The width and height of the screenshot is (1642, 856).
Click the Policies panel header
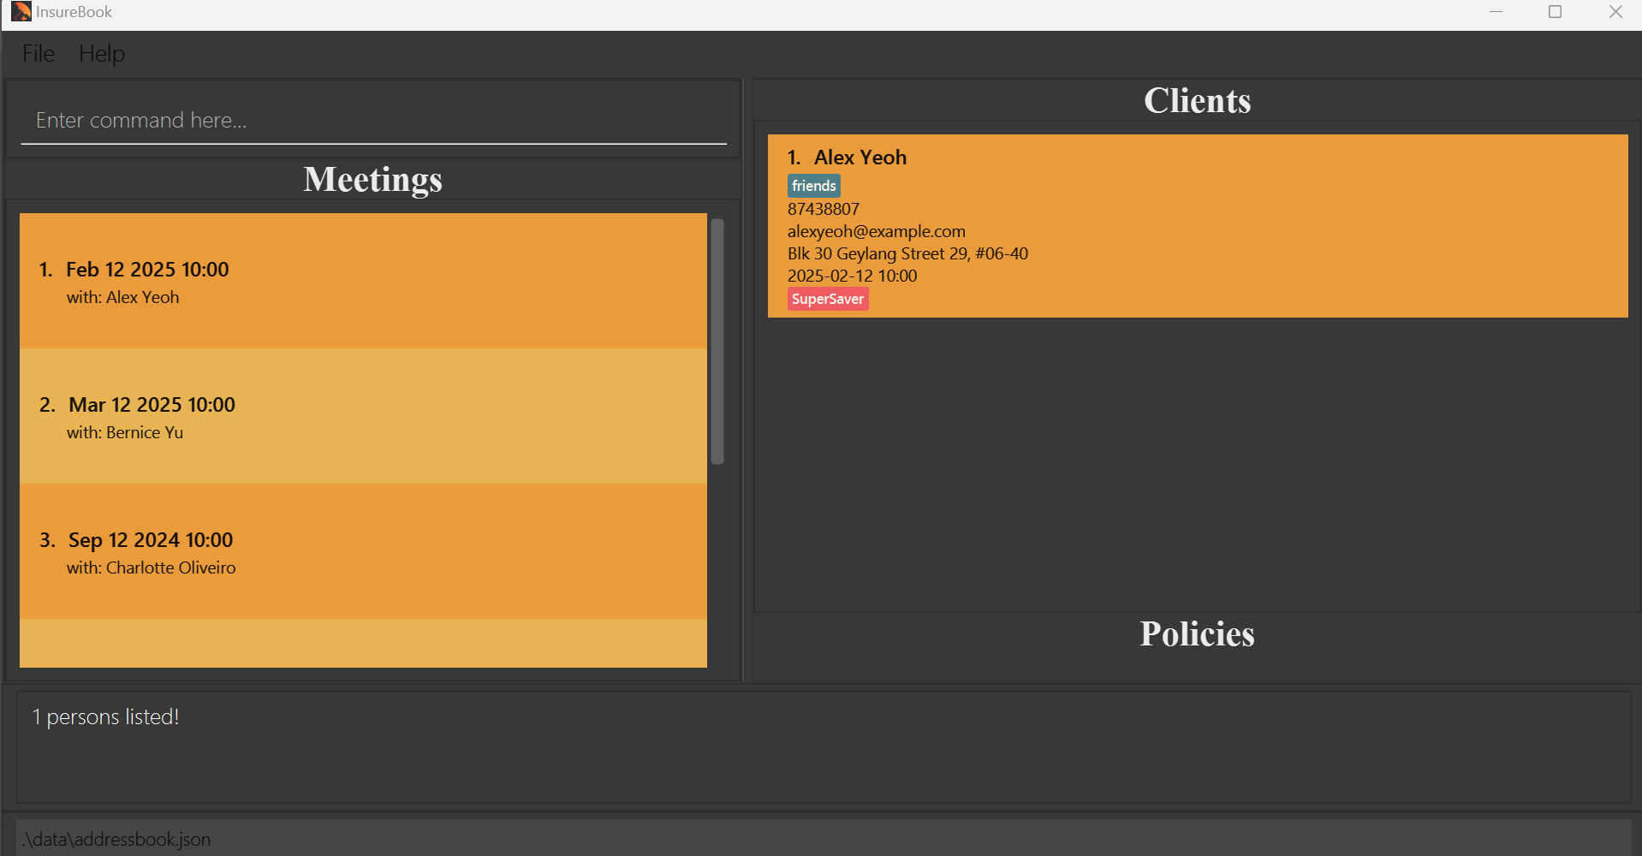[1197, 634]
